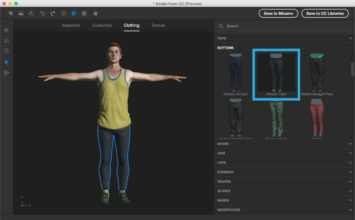355x220 pixels.
Task: Switch to the Customize tab
Action: tap(102, 25)
